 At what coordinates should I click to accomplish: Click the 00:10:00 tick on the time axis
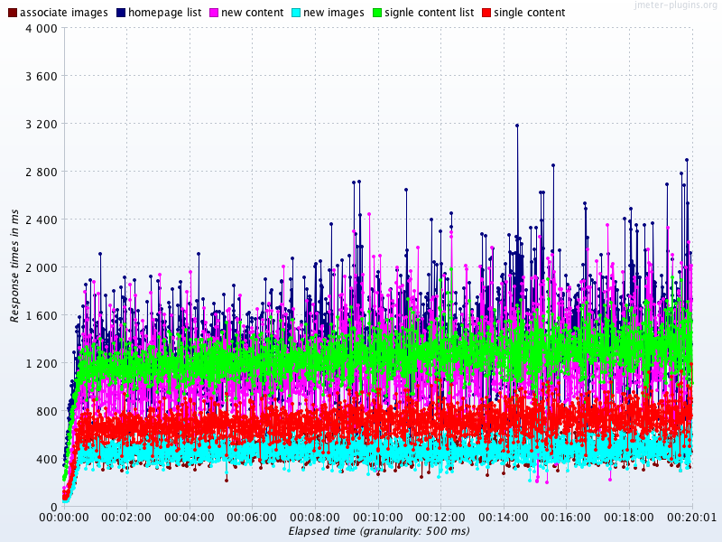377,518
